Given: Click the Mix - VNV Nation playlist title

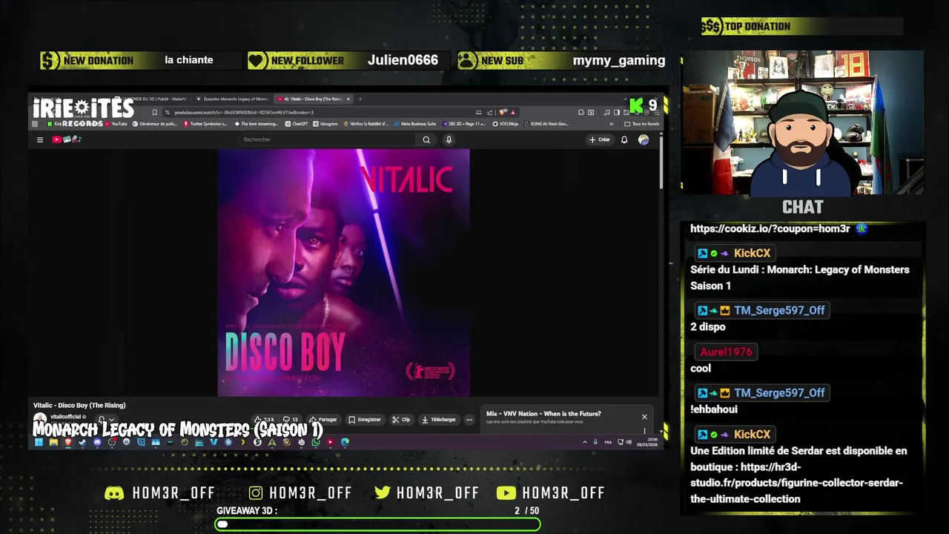Looking at the screenshot, I should click(543, 414).
